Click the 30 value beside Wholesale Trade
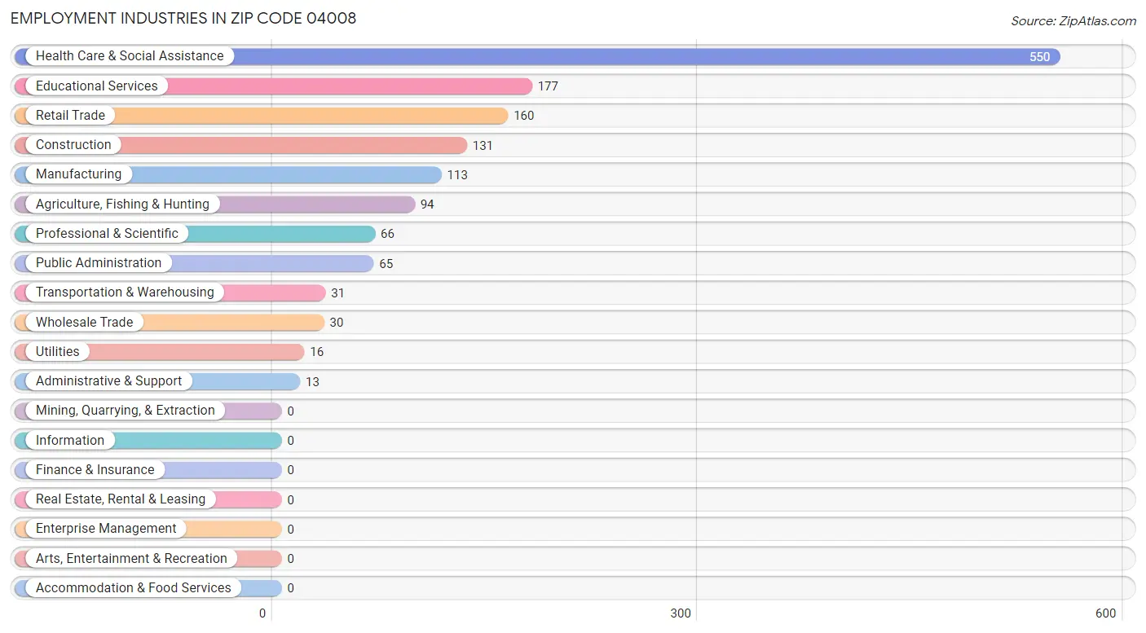Image resolution: width=1146 pixels, height=633 pixels. [337, 323]
